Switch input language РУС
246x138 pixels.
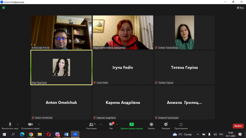point(221,135)
